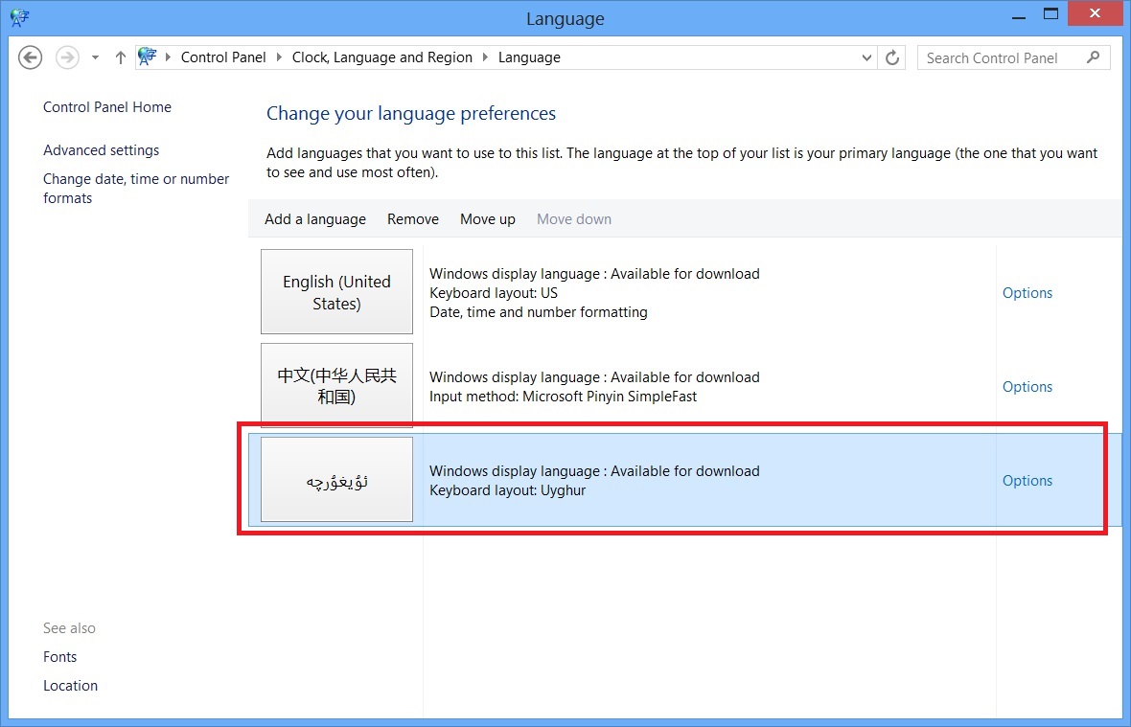Open the Location link under See also
The width and height of the screenshot is (1131, 727).
tap(70, 686)
